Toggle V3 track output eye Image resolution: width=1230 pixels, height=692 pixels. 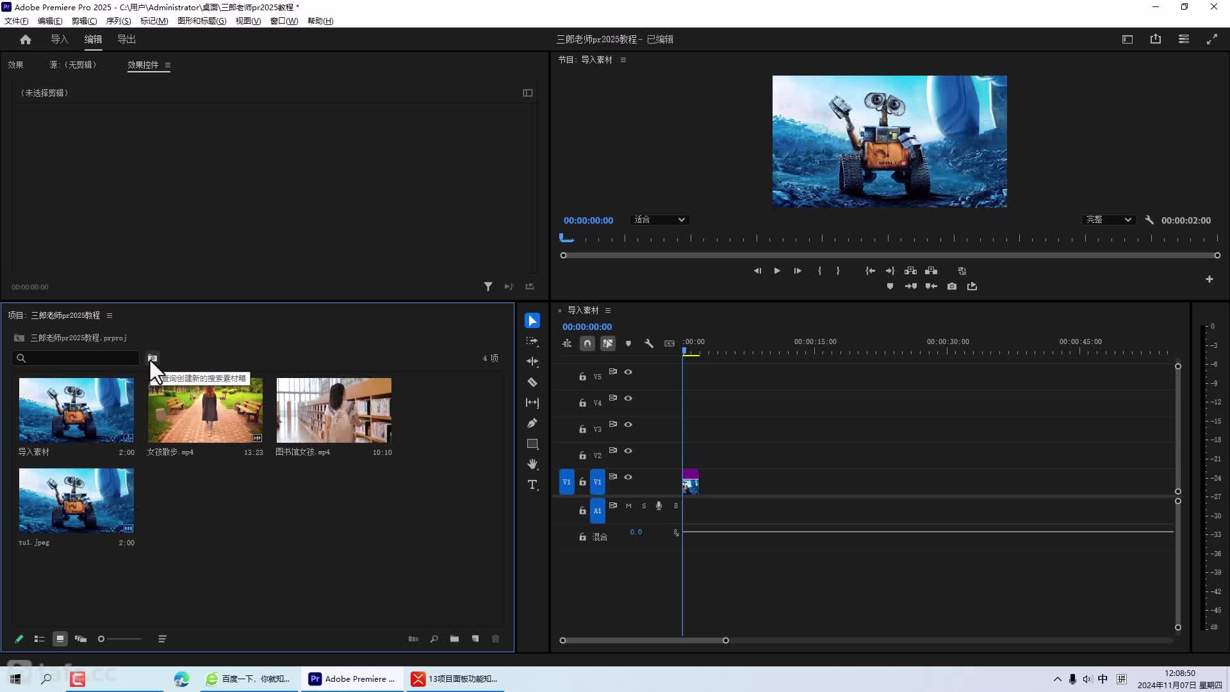click(x=628, y=424)
